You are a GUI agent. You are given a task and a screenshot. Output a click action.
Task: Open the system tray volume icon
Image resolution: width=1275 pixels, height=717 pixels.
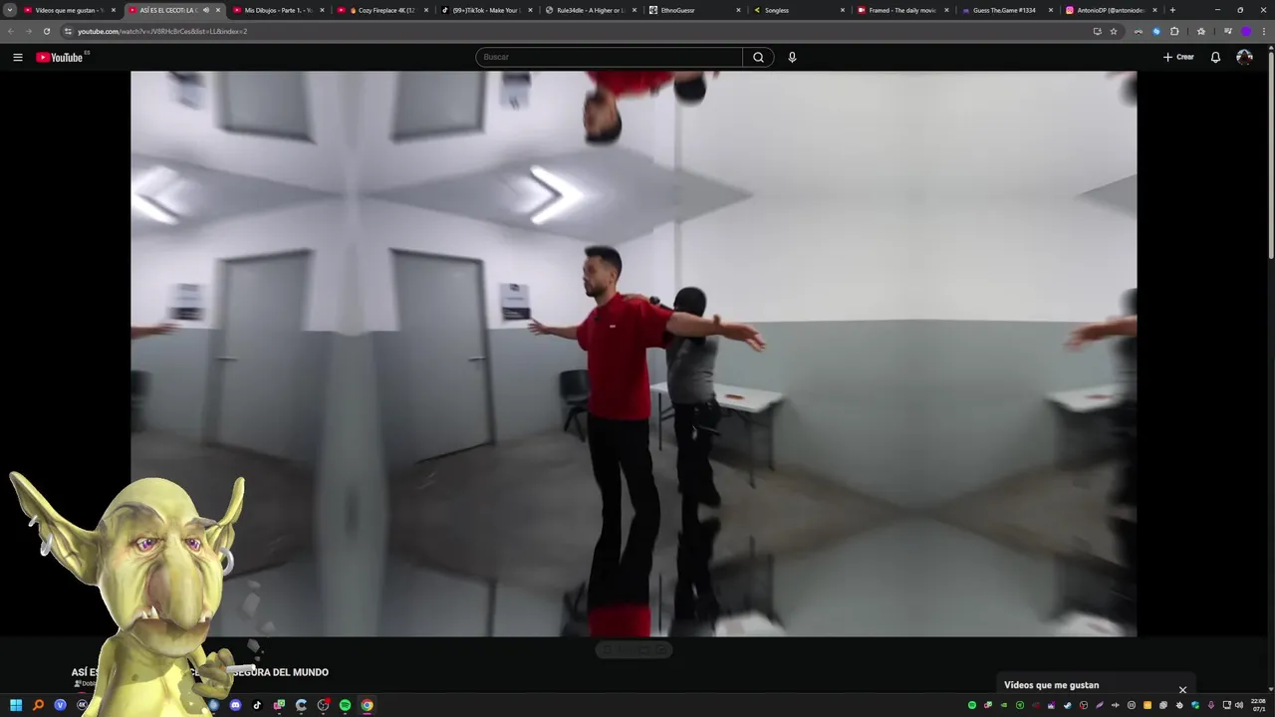pos(1239,705)
